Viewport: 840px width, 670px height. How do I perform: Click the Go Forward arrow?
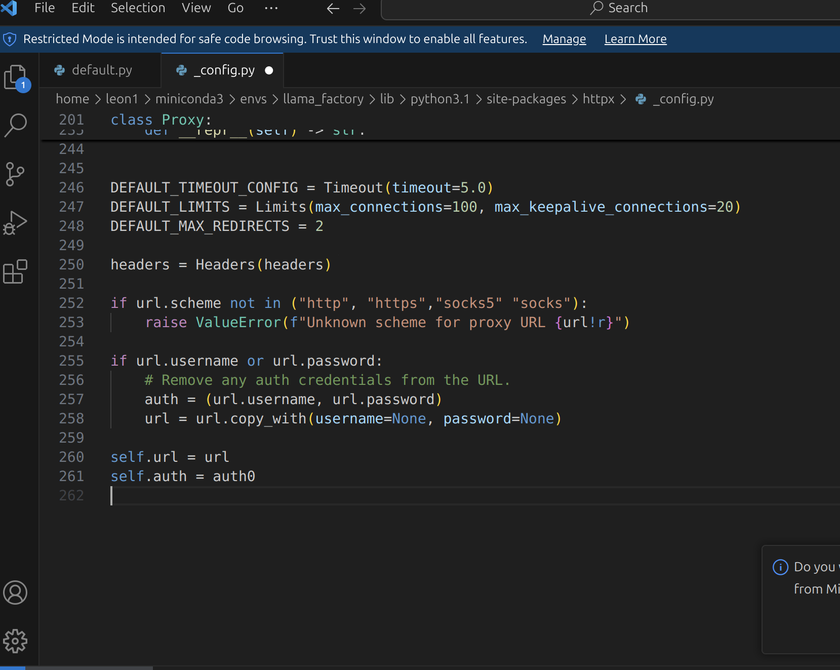[359, 9]
